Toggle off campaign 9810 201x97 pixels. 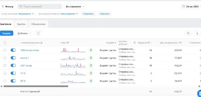[x=13, y=81]
